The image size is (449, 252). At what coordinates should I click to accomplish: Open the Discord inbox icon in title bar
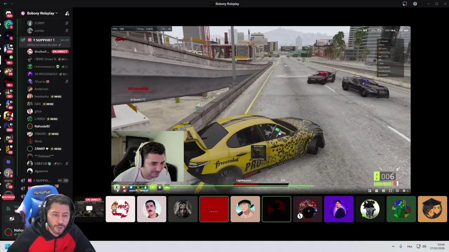pos(405,3)
